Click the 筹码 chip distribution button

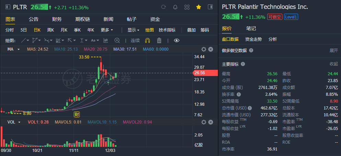[205, 30]
